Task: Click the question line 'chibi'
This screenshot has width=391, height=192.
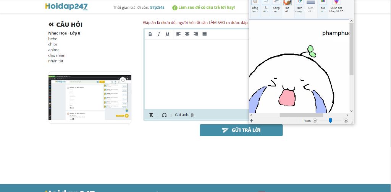Action: pyautogui.click(x=53, y=44)
